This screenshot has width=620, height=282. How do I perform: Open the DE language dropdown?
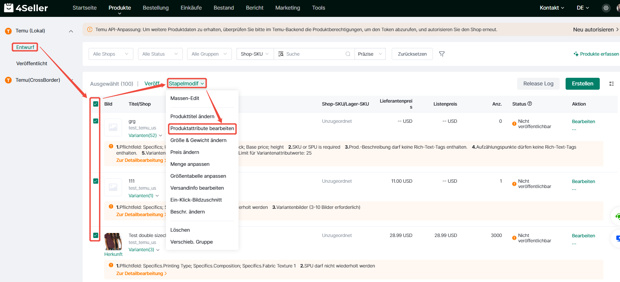[583, 8]
